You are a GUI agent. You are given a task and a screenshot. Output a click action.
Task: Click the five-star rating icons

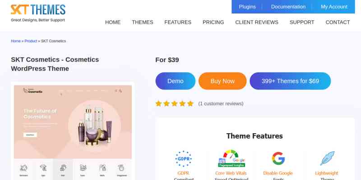tap(175, 103)
